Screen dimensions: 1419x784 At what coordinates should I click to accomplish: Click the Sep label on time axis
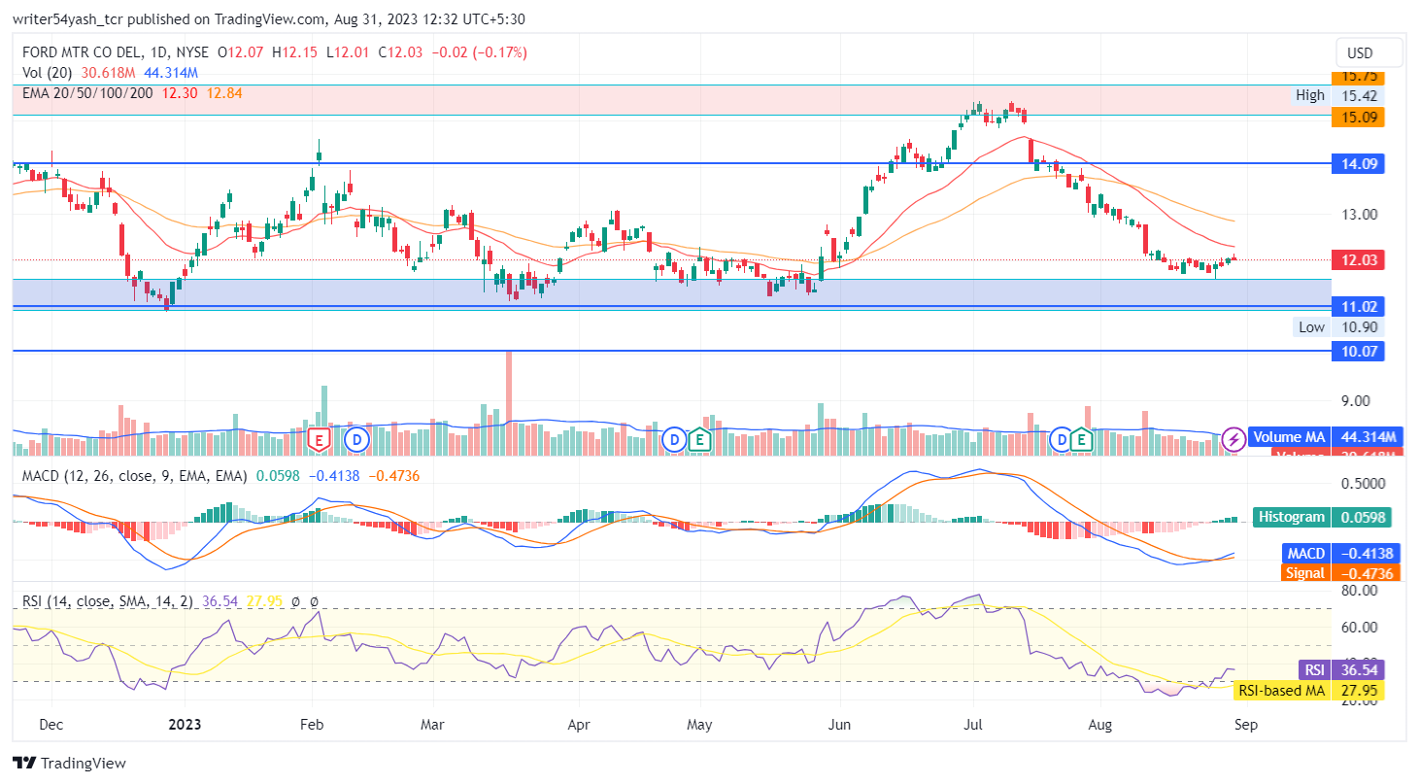click(x=1244, y=725)
